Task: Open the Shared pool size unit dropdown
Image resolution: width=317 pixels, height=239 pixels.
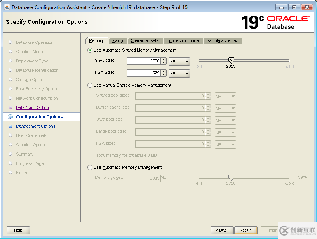Action: click(x=225, y=96)
